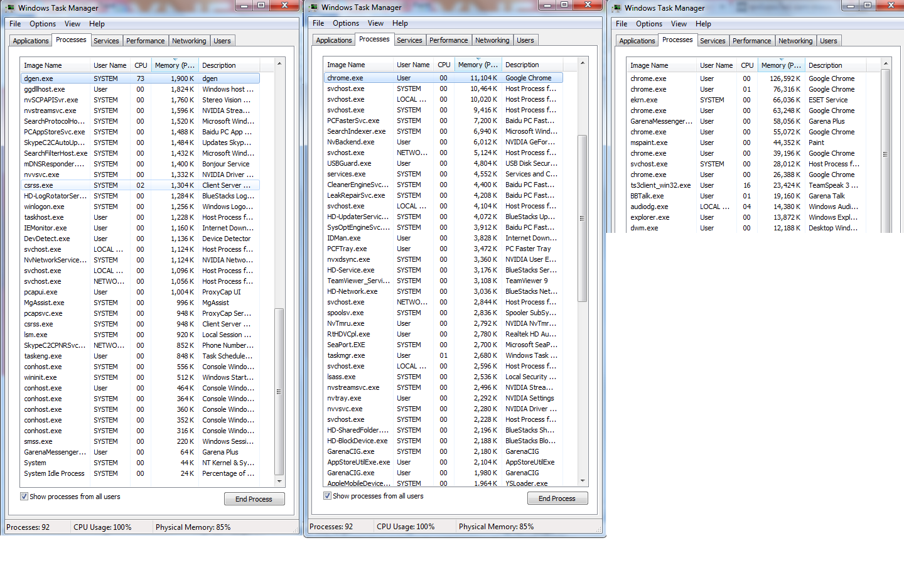Sort by Description column in right window
Image resolution: width=904 pixels, height=565 pixels.
(836, 65)
